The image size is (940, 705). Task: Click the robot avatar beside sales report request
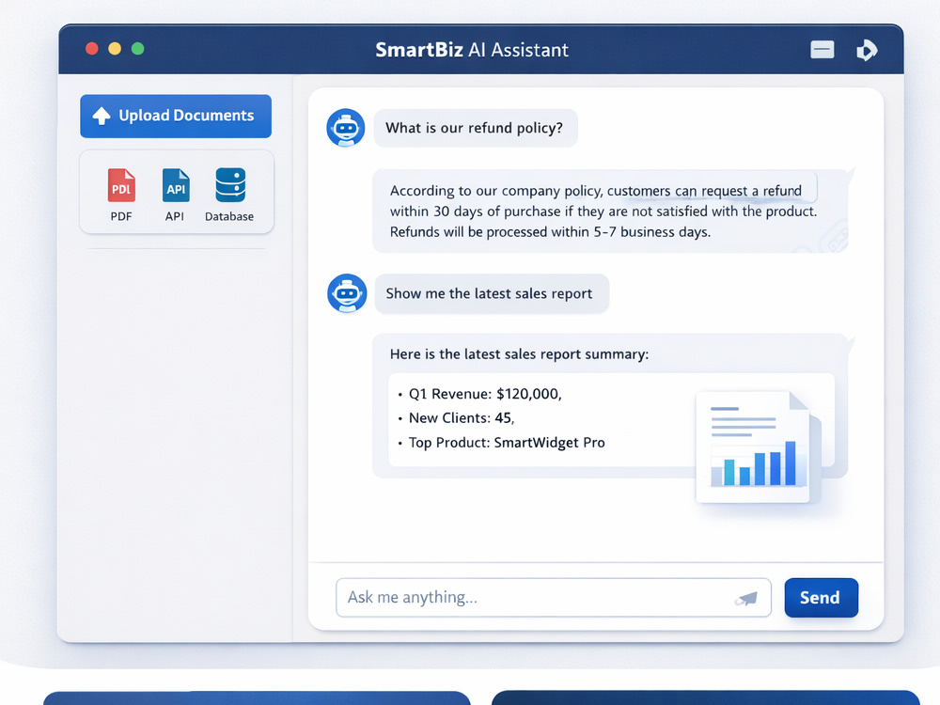[347, 293]
